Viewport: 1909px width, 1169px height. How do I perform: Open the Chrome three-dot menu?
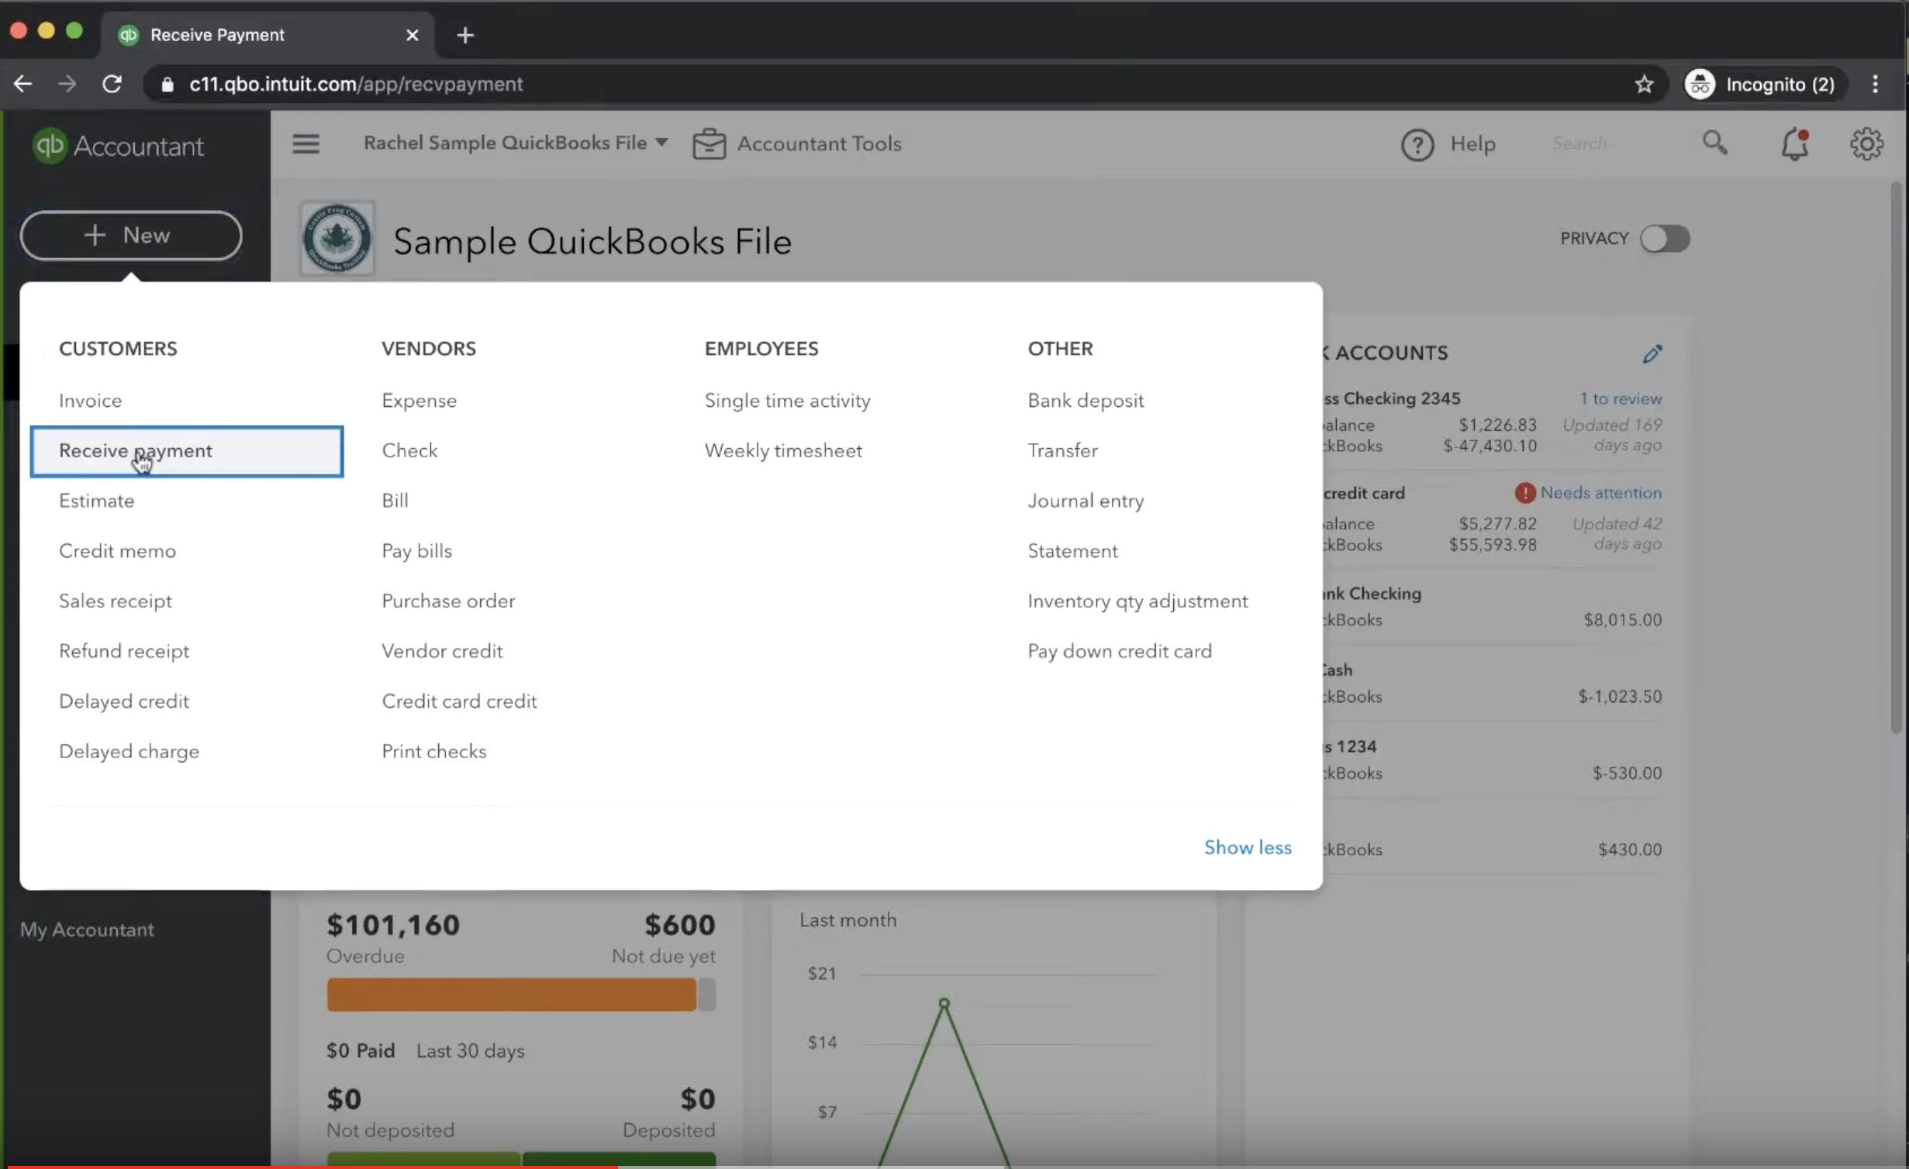tap(1875, 84)
